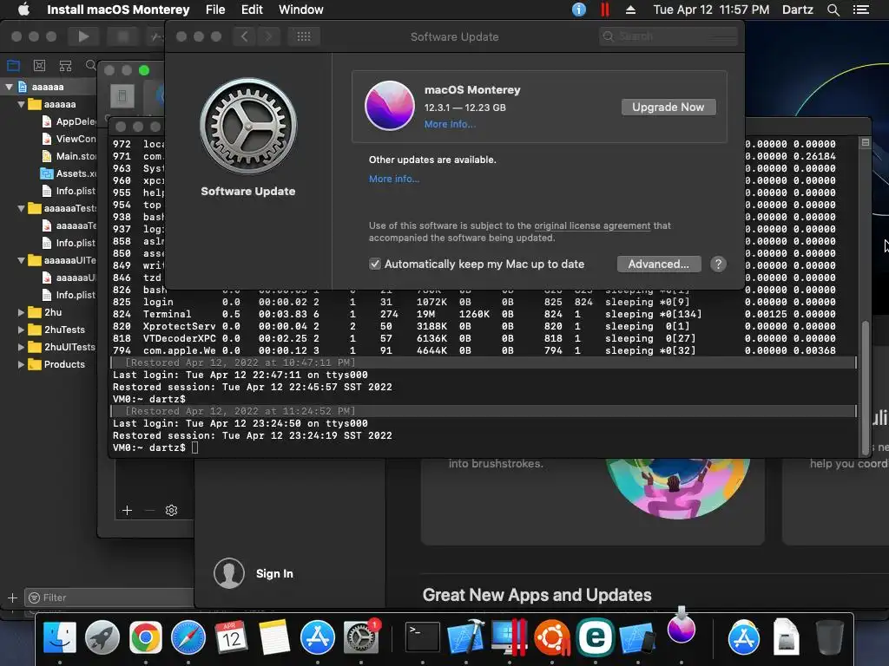
Task: Open the Advanced... options
Action: pyautogui.click(x=659, y=264)
